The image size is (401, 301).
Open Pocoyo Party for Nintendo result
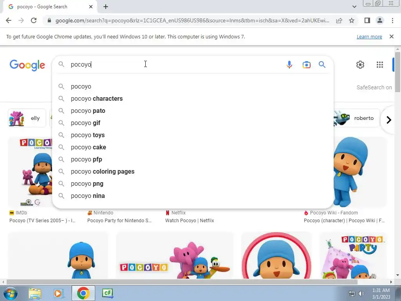click(119, 221)
